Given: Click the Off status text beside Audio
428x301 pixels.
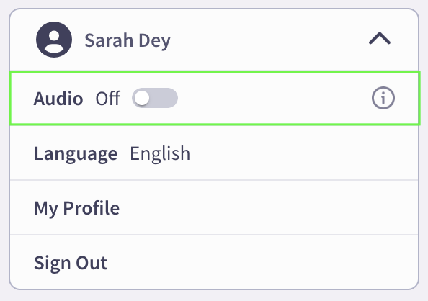Looking at the screenshot, I should tap(108, 98).
